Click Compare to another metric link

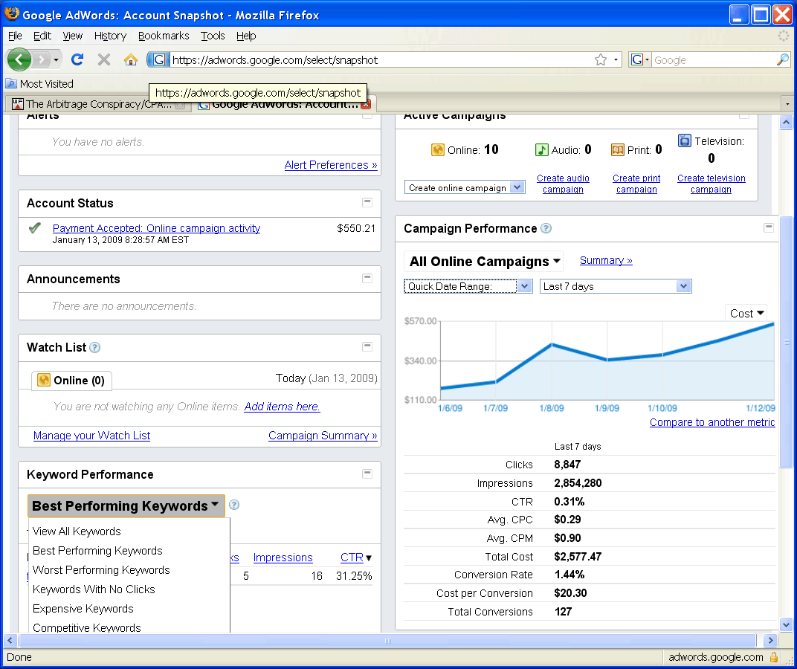point(712,422)
